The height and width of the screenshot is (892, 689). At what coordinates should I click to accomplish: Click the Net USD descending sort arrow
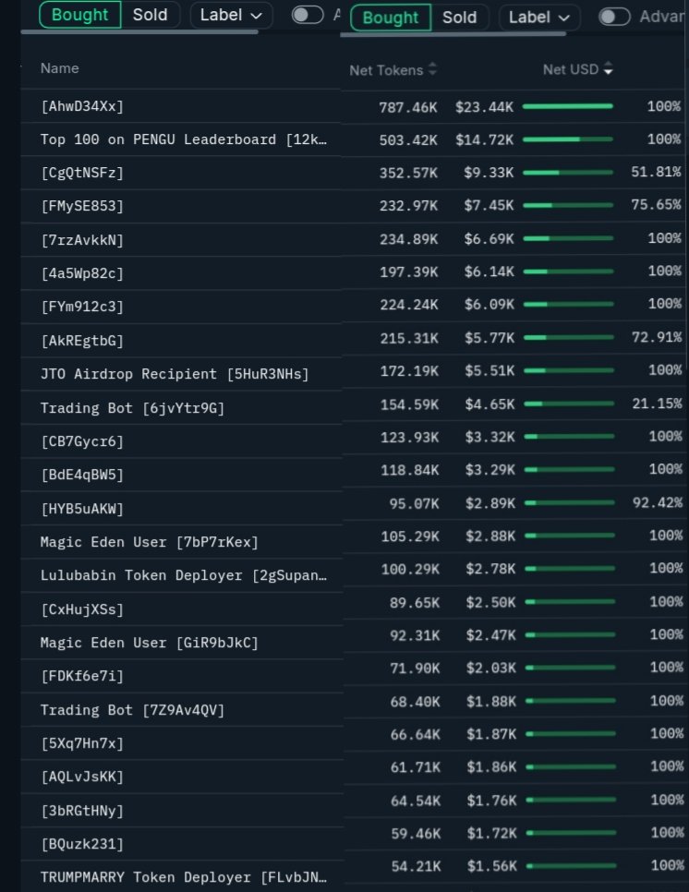[608, 70]
